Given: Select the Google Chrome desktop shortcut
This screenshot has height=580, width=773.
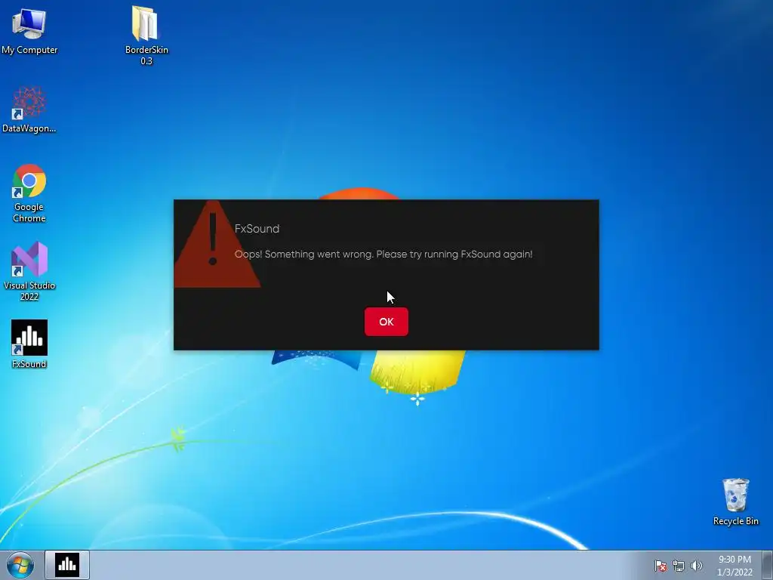Looking at the screenshot, I should tap(29, 193).
